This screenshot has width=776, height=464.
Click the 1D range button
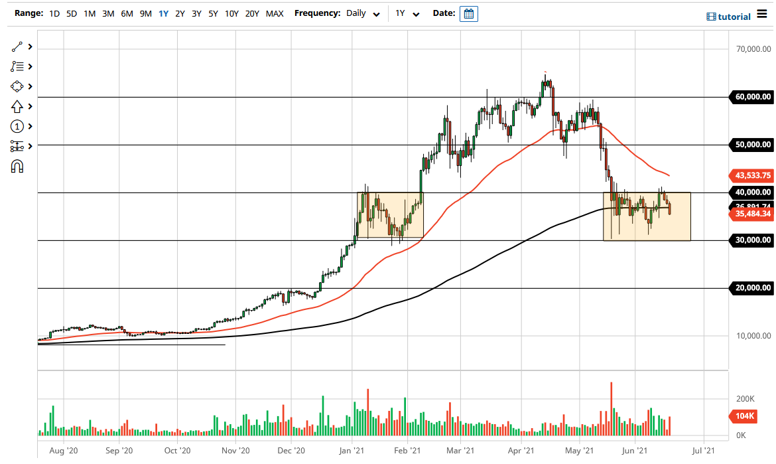tap(54, 13)
